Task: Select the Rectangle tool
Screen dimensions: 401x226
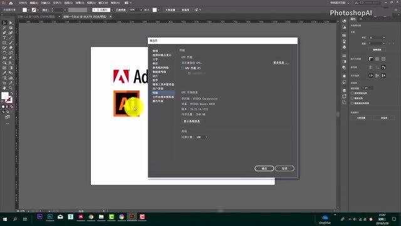Action: (x=4, y=43)
